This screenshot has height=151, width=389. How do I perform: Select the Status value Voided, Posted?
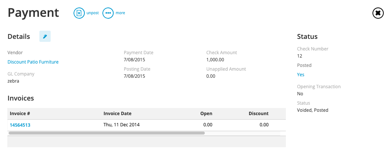pyautogui.click(x=312, y=110)
